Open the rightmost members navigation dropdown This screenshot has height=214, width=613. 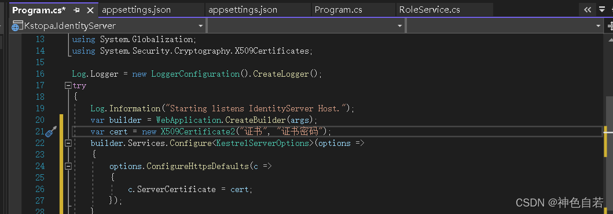pyautogui.click(x=598, y=26)
